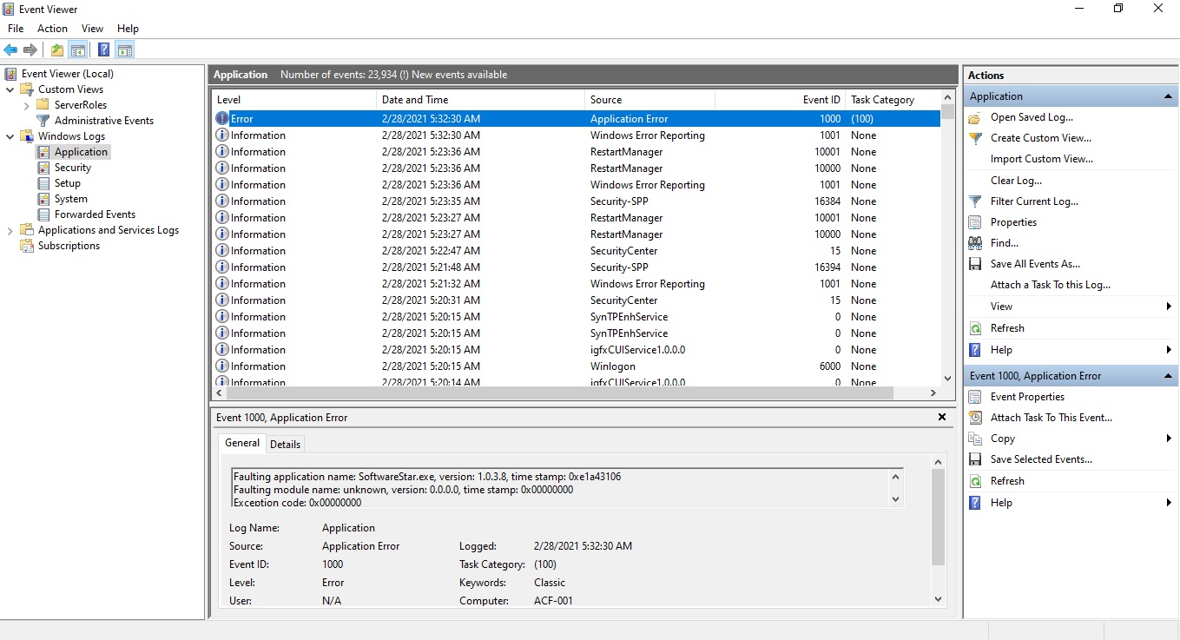Refresh the Application log via the green refresh icon
The height and width of the screenshot is (640, 1180).
tap(974, 327)
